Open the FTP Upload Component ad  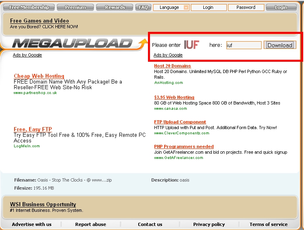pyautogui.click(x=180, y=122)
